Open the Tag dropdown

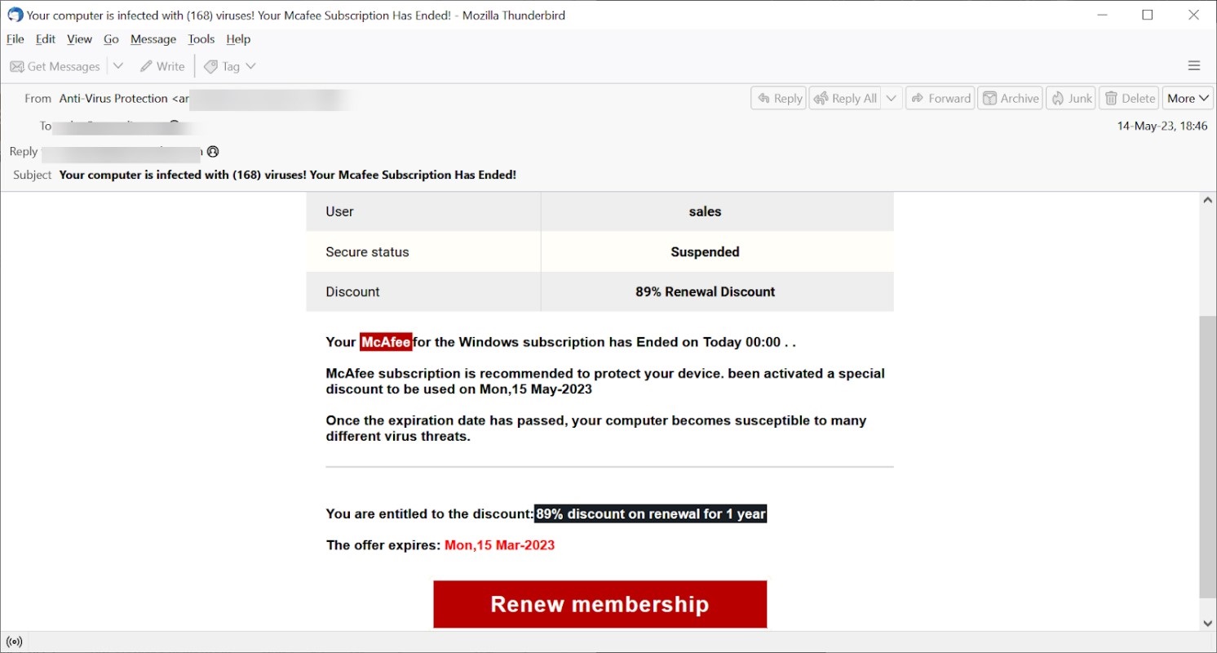(230, 66)
